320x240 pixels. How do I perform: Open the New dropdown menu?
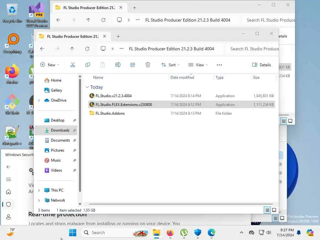50,65
